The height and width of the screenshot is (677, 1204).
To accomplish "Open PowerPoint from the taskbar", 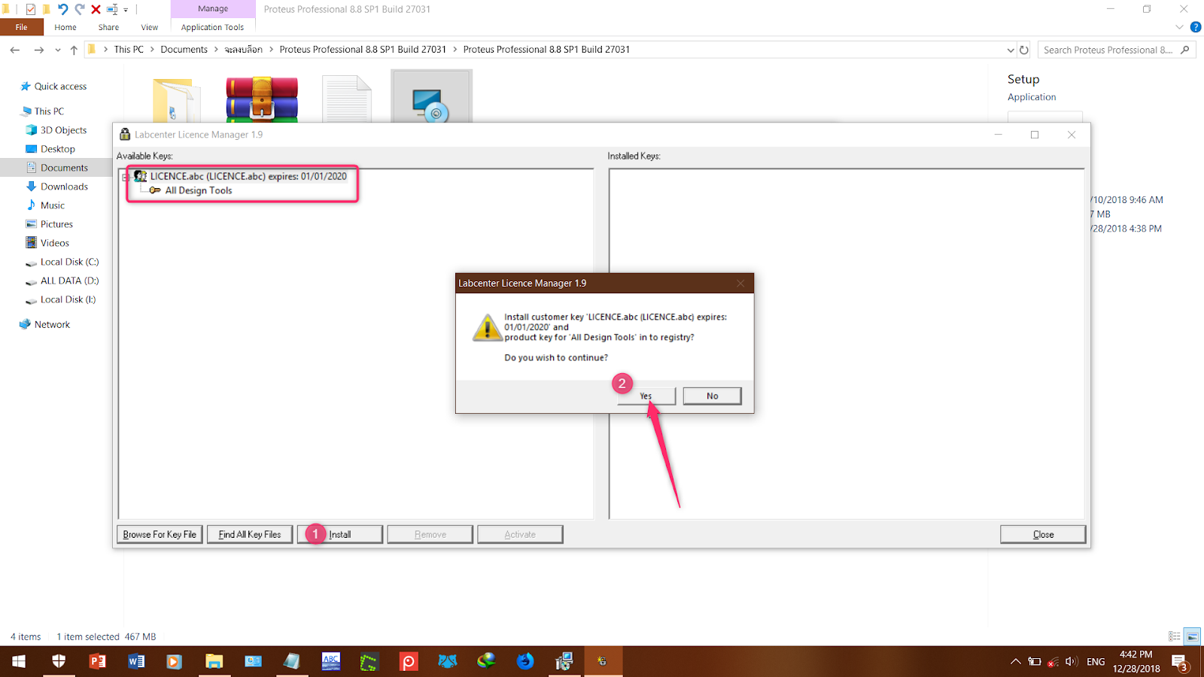I will pyautogui.click(x=98, y=661).
